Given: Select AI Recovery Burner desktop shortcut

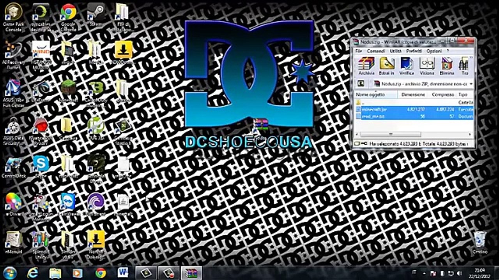Looking at the screenshot, I should pos(14,55).
